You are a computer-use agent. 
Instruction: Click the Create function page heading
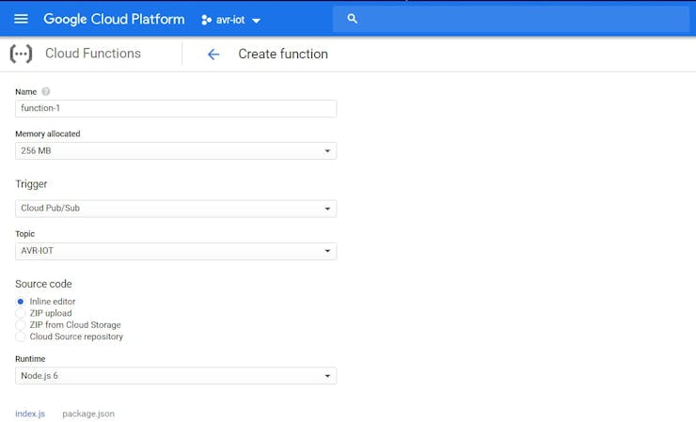coord(283,54)
